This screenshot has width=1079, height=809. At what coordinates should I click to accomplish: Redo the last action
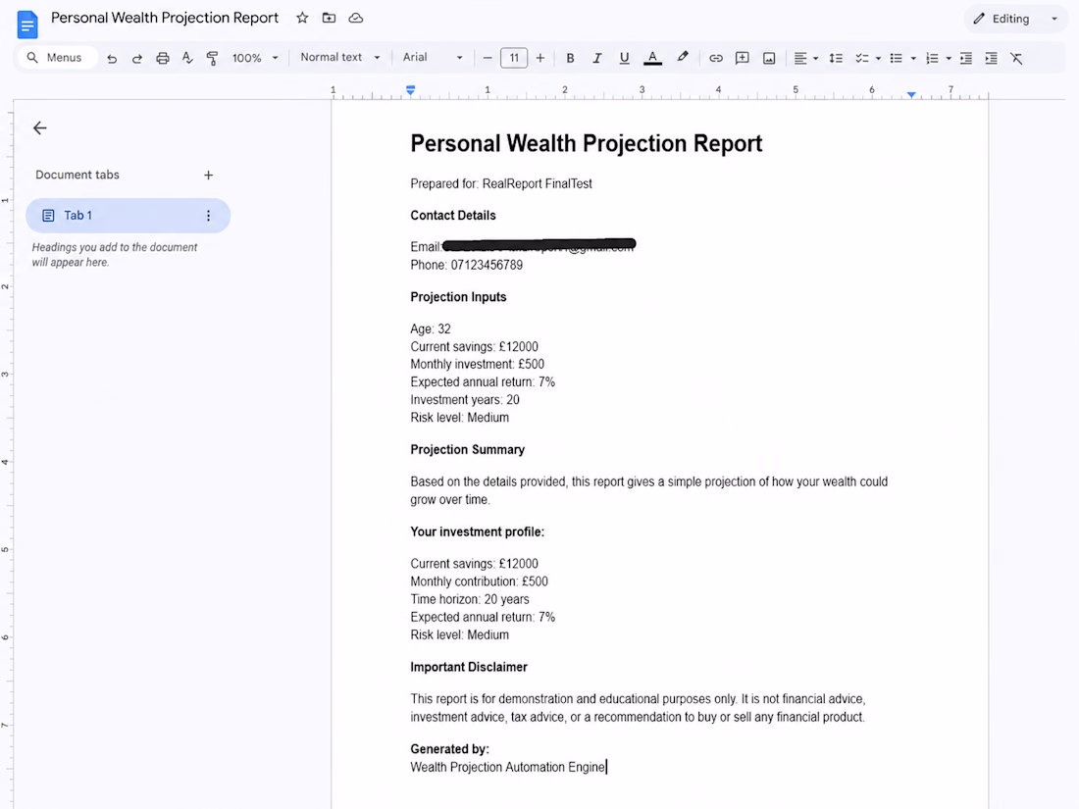pos(137,59)
